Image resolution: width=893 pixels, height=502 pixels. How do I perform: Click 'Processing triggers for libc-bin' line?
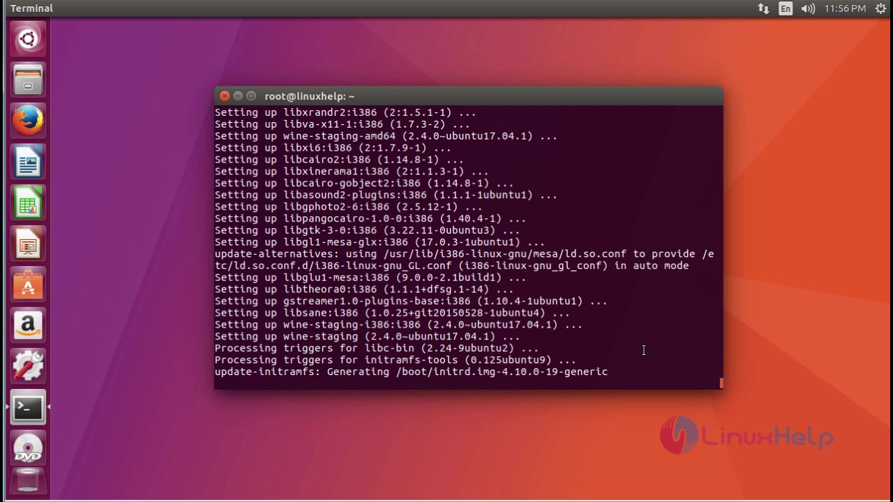(376, 348)
